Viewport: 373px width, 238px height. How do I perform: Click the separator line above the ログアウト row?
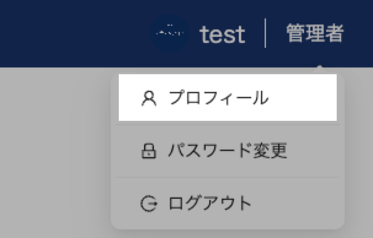click(x=228, y=177)
